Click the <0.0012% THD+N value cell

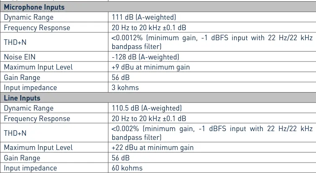[212, 42]
